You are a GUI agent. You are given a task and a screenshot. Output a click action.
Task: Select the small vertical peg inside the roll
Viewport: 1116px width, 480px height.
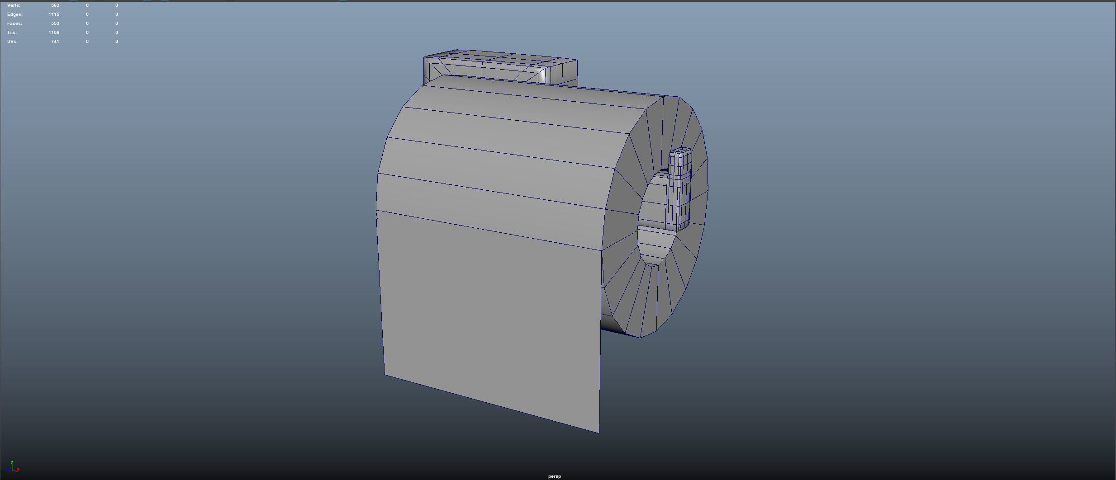click(679, 190)
